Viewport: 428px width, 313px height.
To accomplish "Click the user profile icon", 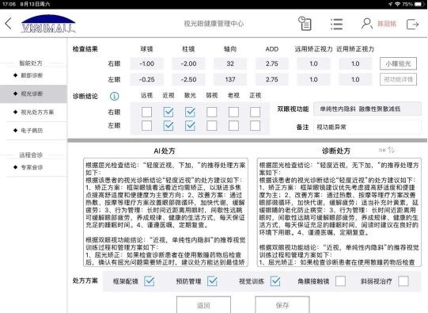I will tap(366, 24).
